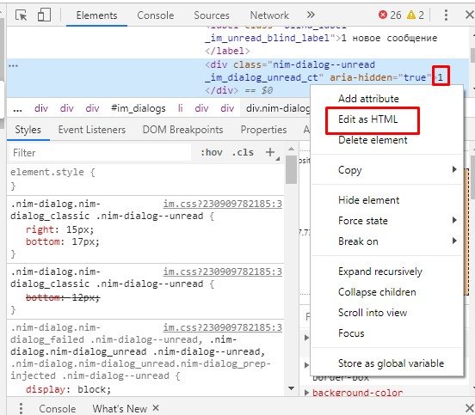
Task: Click the styles pane scroll down arrow
Action: point(291,388)
